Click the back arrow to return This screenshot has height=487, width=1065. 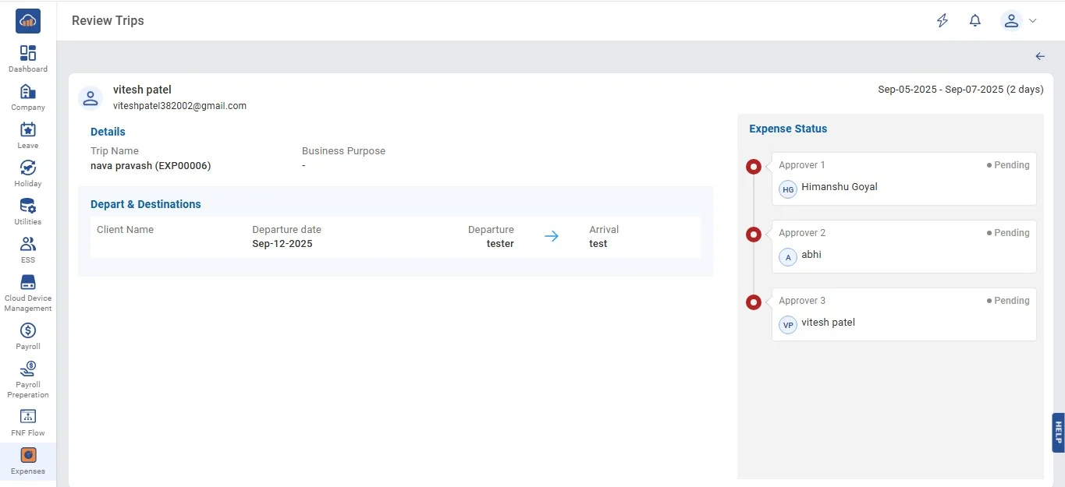pos(1040,56)
